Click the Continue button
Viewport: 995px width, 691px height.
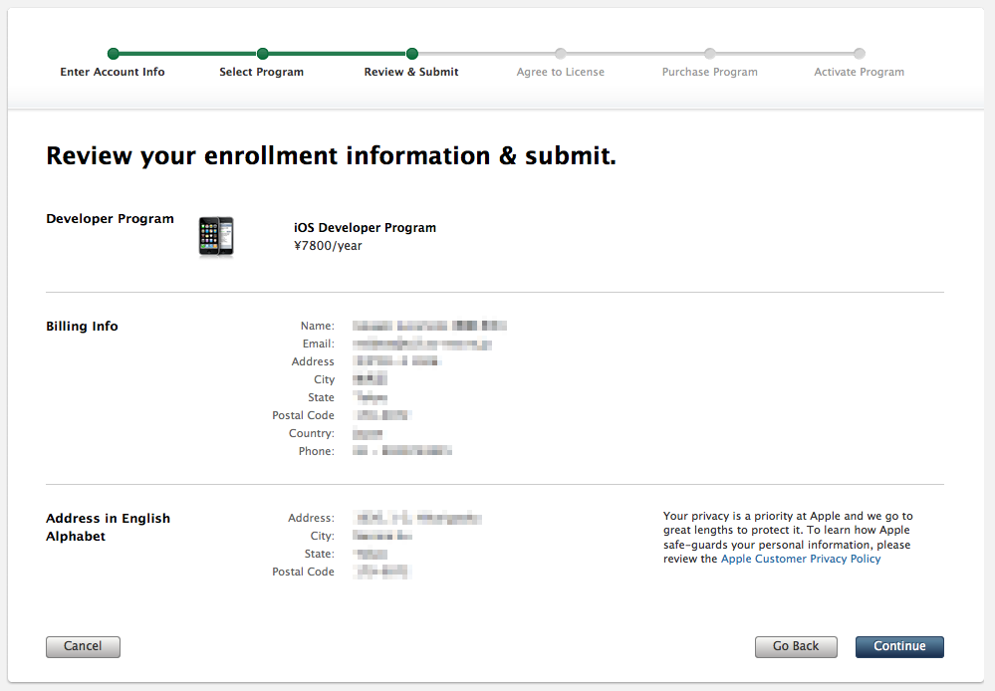899,646
